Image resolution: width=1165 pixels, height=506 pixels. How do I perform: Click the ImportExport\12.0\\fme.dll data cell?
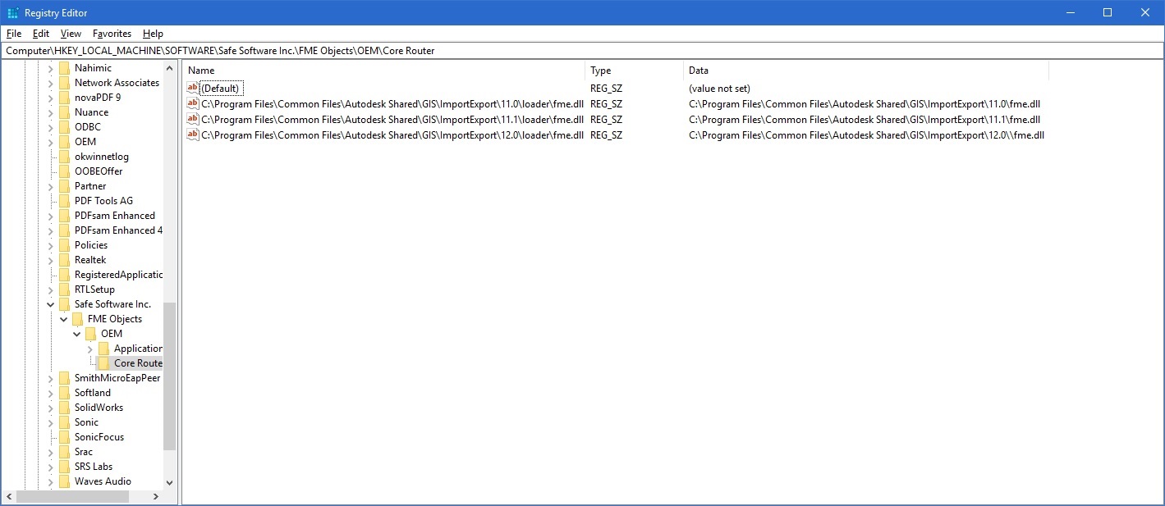click(866, 134)
